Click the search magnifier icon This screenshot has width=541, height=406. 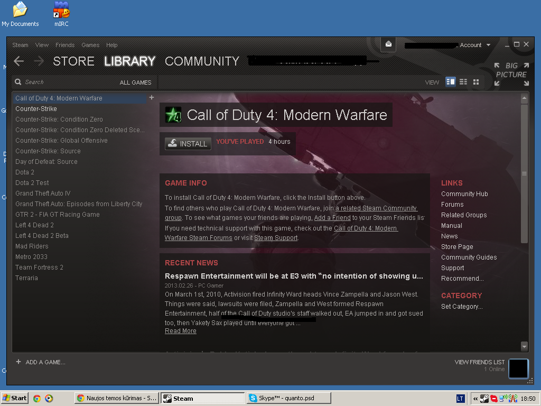point(18,82)
